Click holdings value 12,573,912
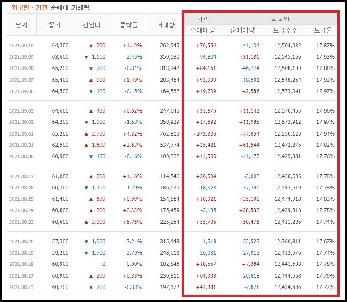The width and height of the screenshot is (347, 302). tap(288, 122)
